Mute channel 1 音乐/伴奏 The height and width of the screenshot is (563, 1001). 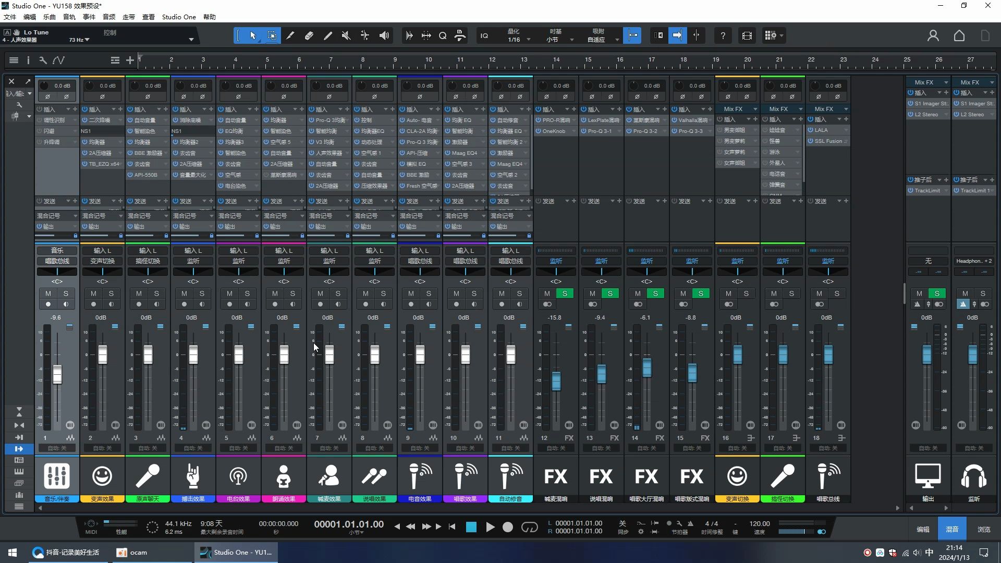coord(48,293)
